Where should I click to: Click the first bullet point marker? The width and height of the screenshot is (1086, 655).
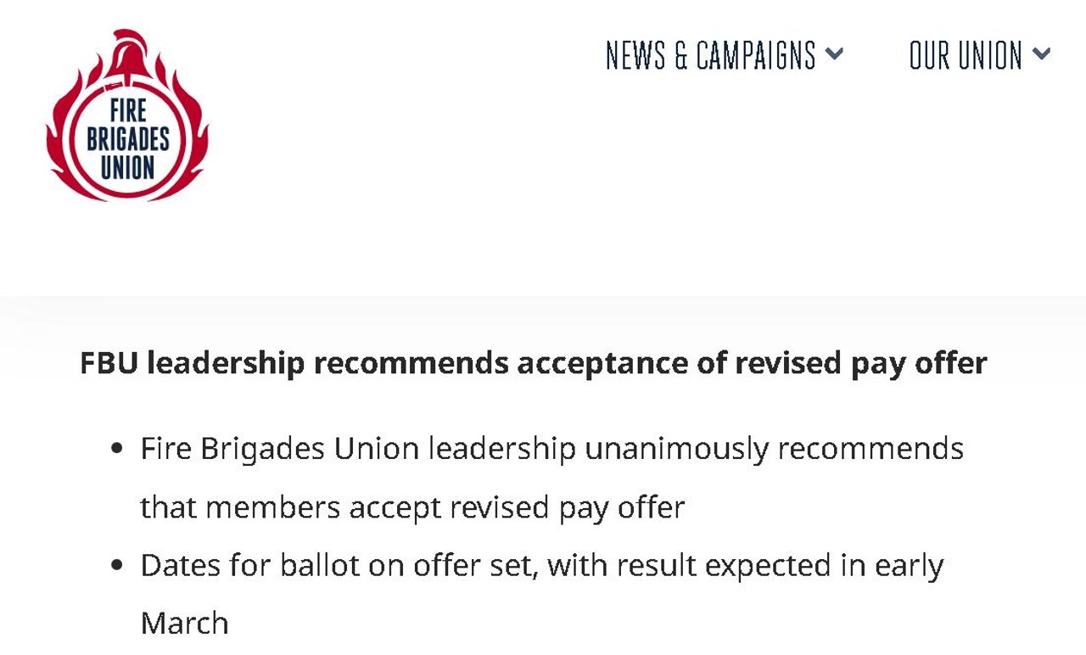pyautogui.click(x=117, y=448)
